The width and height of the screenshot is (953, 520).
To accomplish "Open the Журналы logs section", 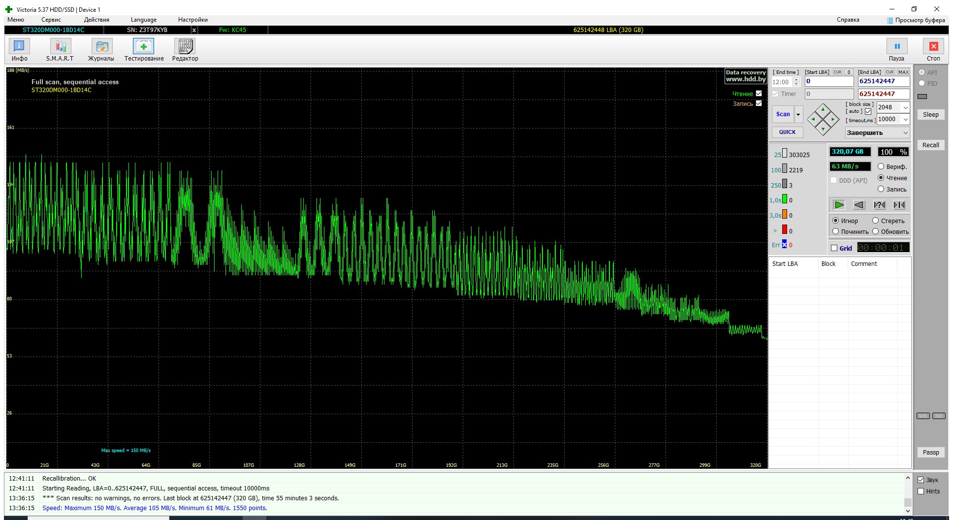I will 101,50.
